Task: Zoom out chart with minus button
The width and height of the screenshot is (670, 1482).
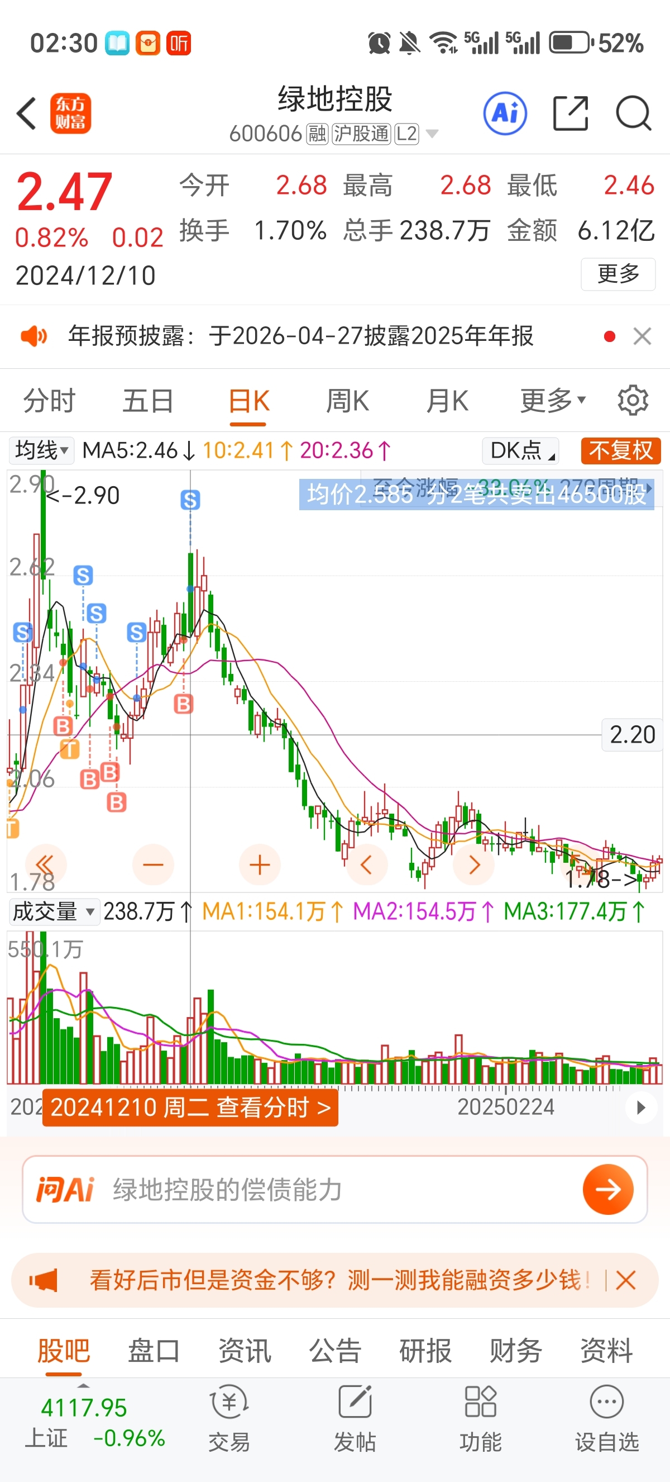Action: tap(153, 864)
